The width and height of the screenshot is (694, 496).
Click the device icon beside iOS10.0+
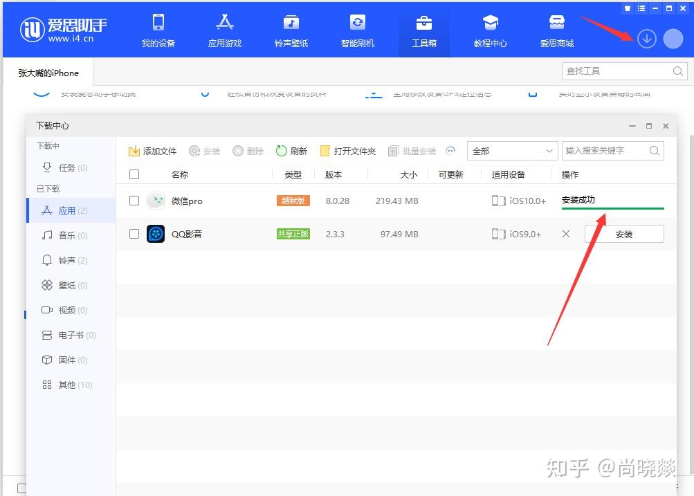(498, 201)
